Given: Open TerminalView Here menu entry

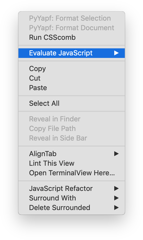Looking at the screenshot, I should [x=72, y=173].
